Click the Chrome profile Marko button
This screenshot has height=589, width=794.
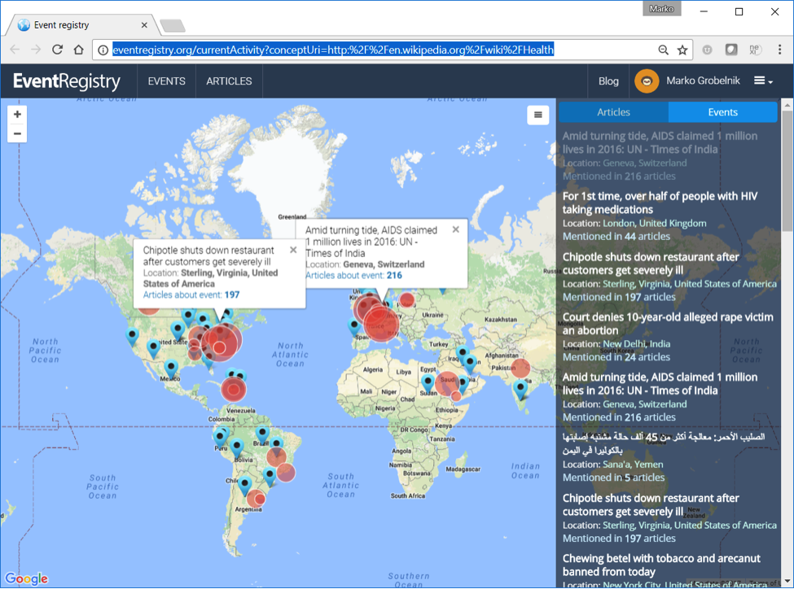click(662, 9)
